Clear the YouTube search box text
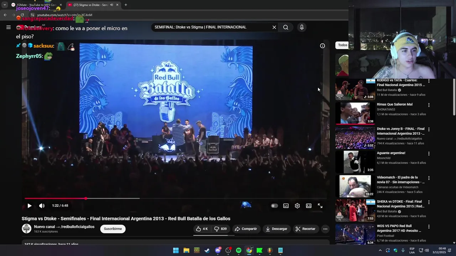Screen dimensions: 456x256 (x=274, y=27)
